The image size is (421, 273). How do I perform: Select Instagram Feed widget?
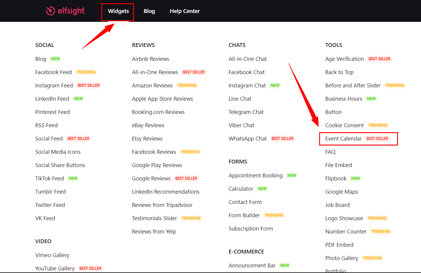point(54,86)
